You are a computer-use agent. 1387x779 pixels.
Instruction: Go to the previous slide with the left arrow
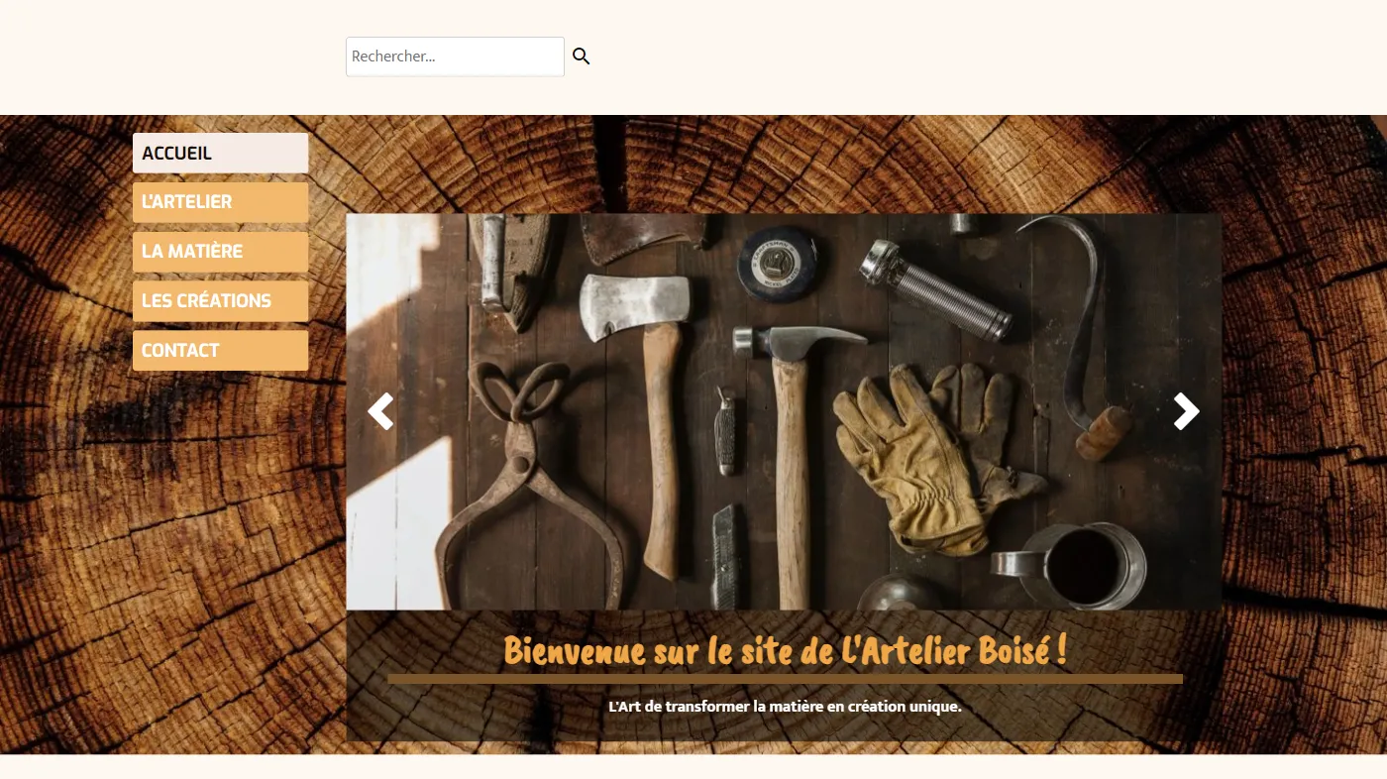pos(380,411)
